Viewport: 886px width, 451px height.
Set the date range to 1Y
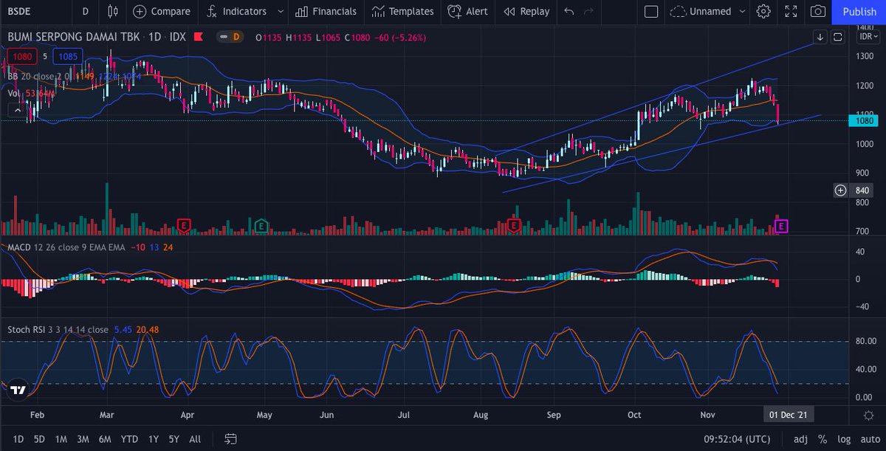point(153,439)
